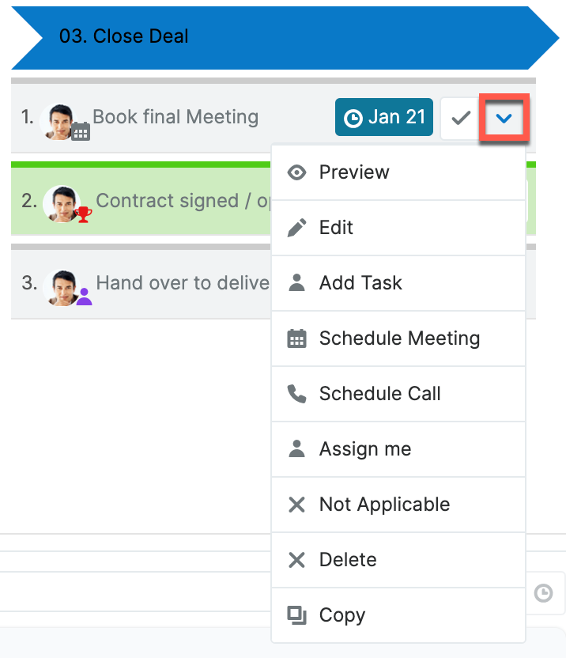This screenshot has width=566, height=658.
Task: Select the Edit pencil icon
Action: (x=296, y=228)
